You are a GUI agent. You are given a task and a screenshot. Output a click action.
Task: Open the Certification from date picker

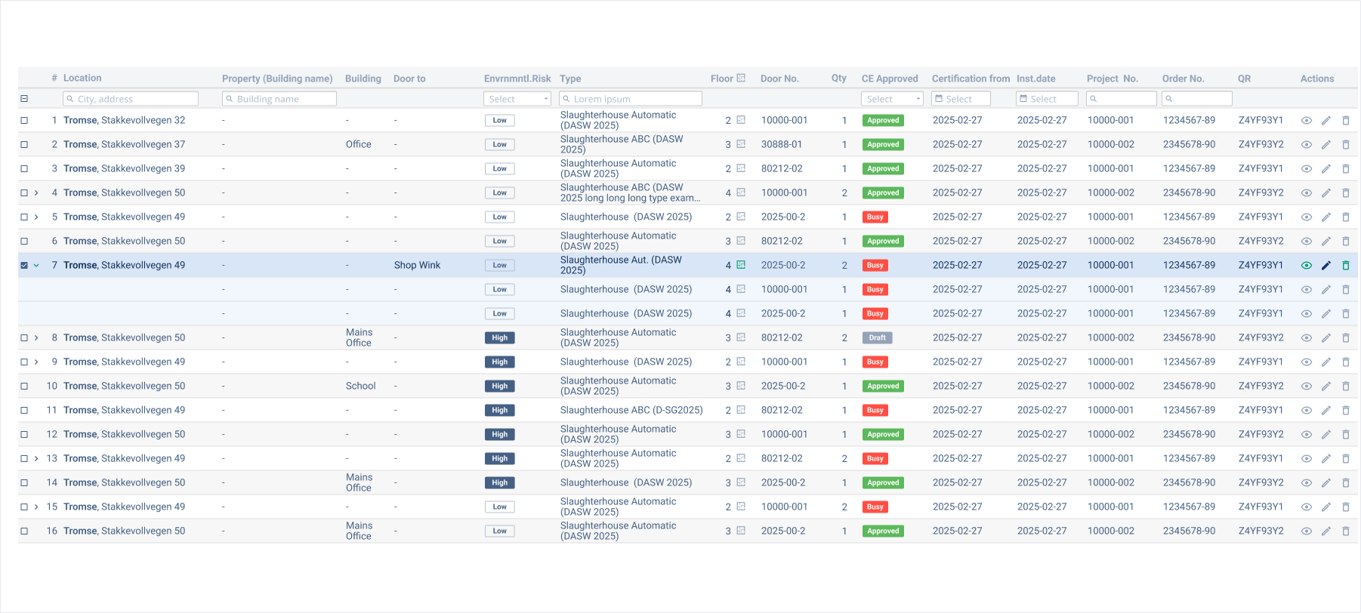(x=961, y=99)
